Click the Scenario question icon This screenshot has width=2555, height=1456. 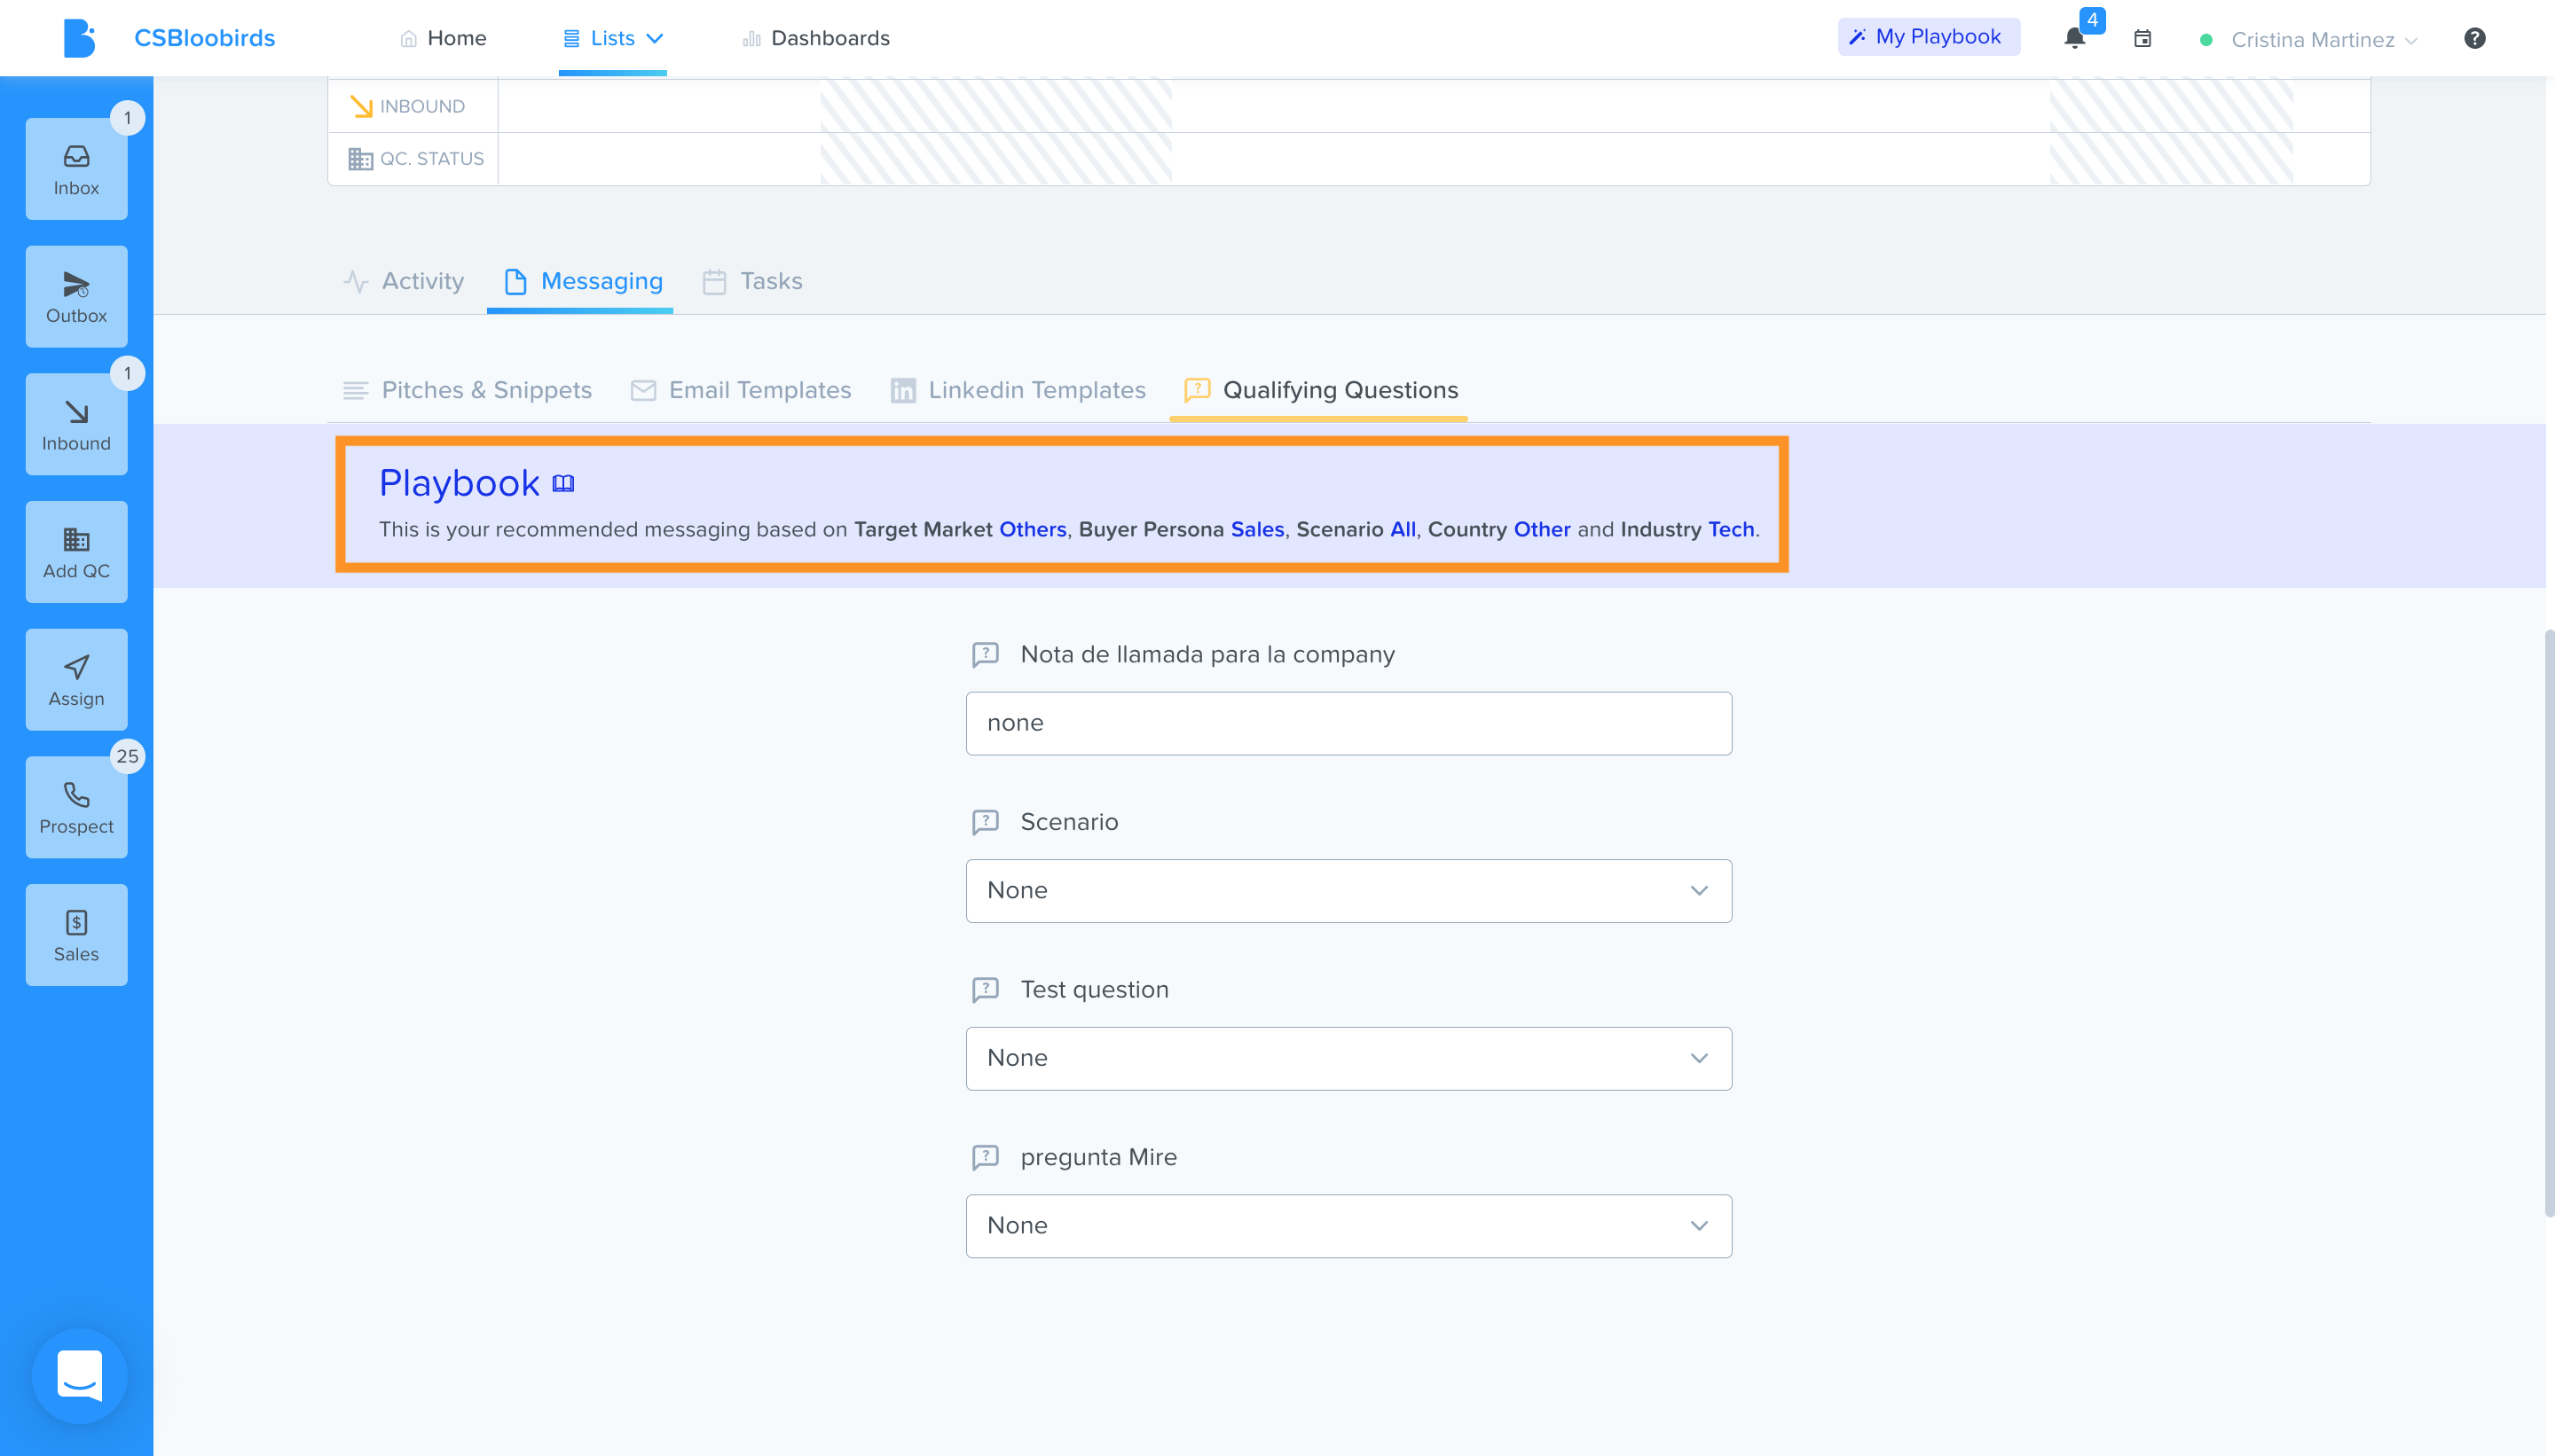click(x=986, y=822)
